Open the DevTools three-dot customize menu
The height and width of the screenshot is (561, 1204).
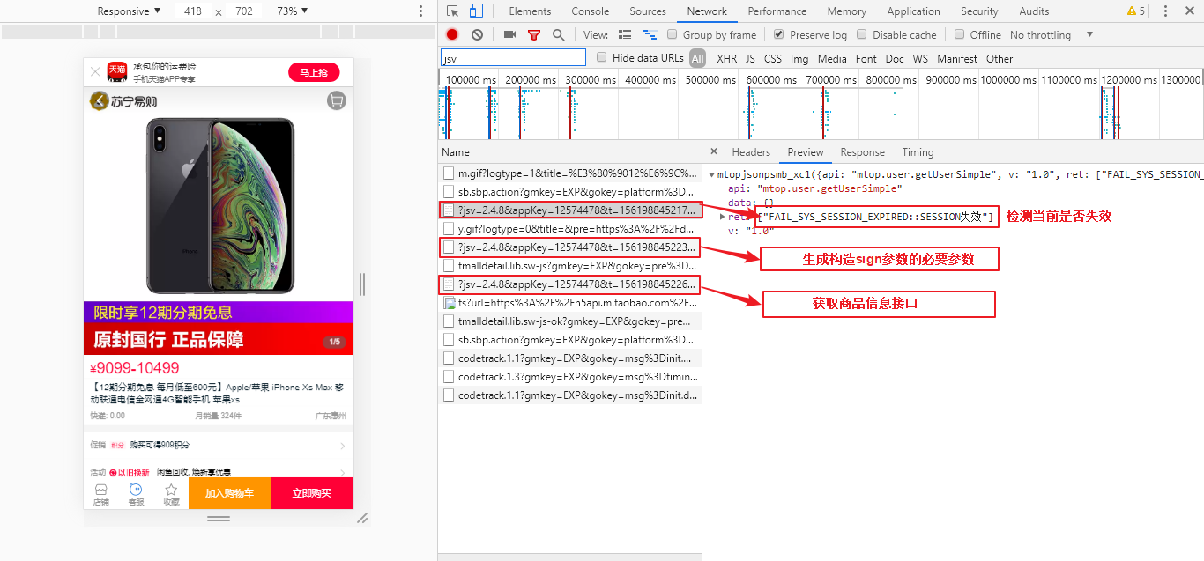[x=1165, y=11]
